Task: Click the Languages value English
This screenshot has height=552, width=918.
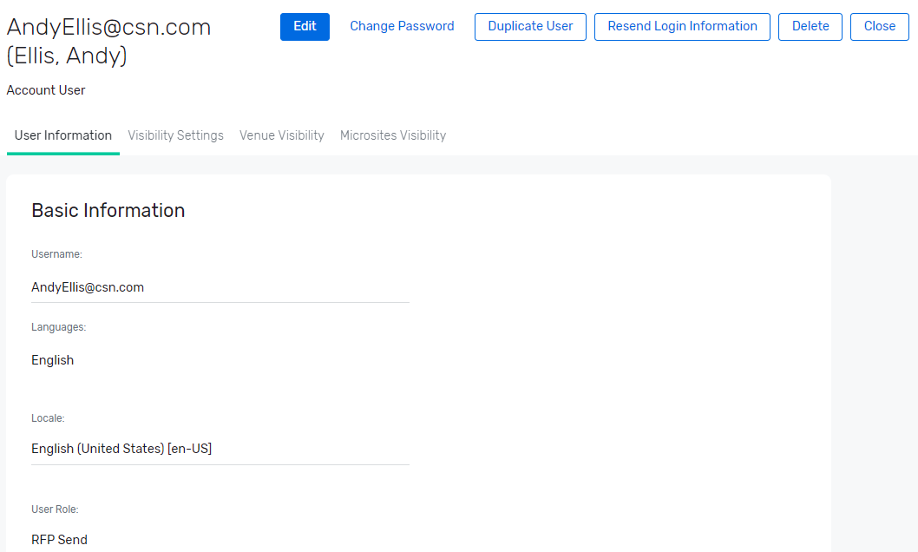Action: click(x=52, y=360)
